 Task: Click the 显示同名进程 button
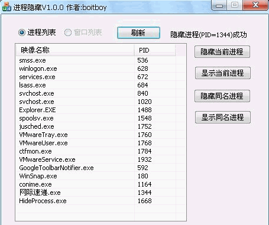coord(223,118)
